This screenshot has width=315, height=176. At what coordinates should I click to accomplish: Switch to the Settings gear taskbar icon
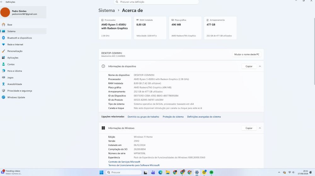coord(197,173)
